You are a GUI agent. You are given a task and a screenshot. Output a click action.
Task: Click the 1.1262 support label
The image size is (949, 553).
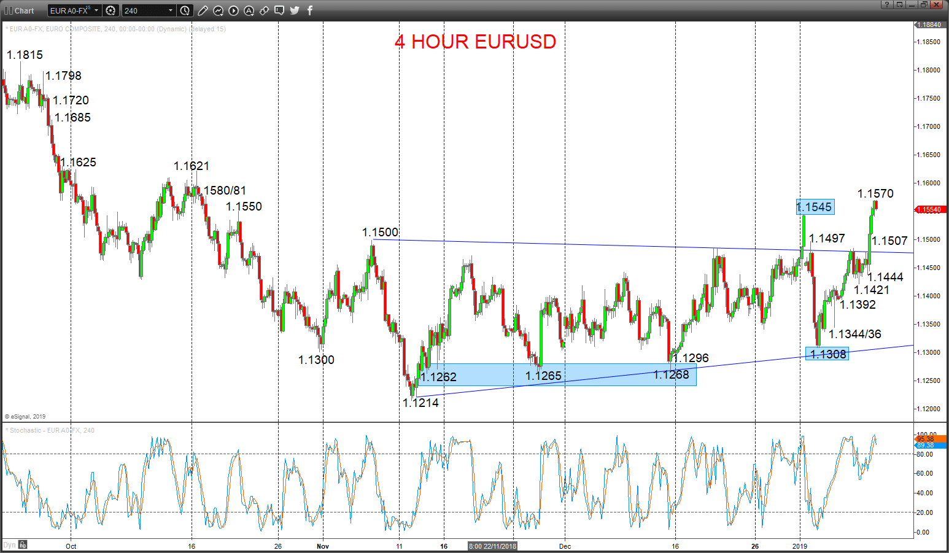[x=438, y=377]
